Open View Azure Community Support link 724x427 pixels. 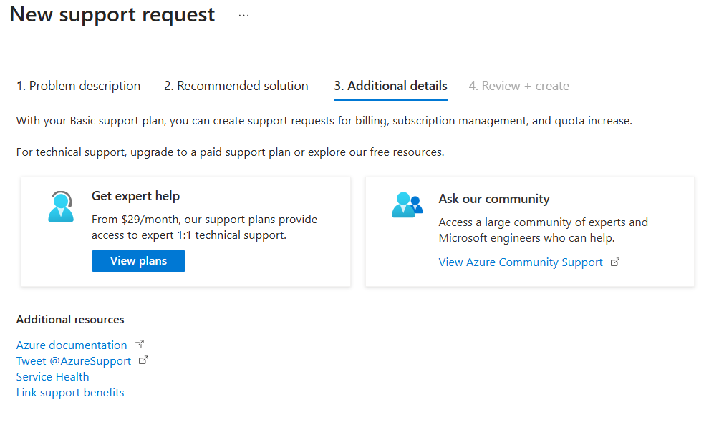pyautogui.click(x=521, y=262)
